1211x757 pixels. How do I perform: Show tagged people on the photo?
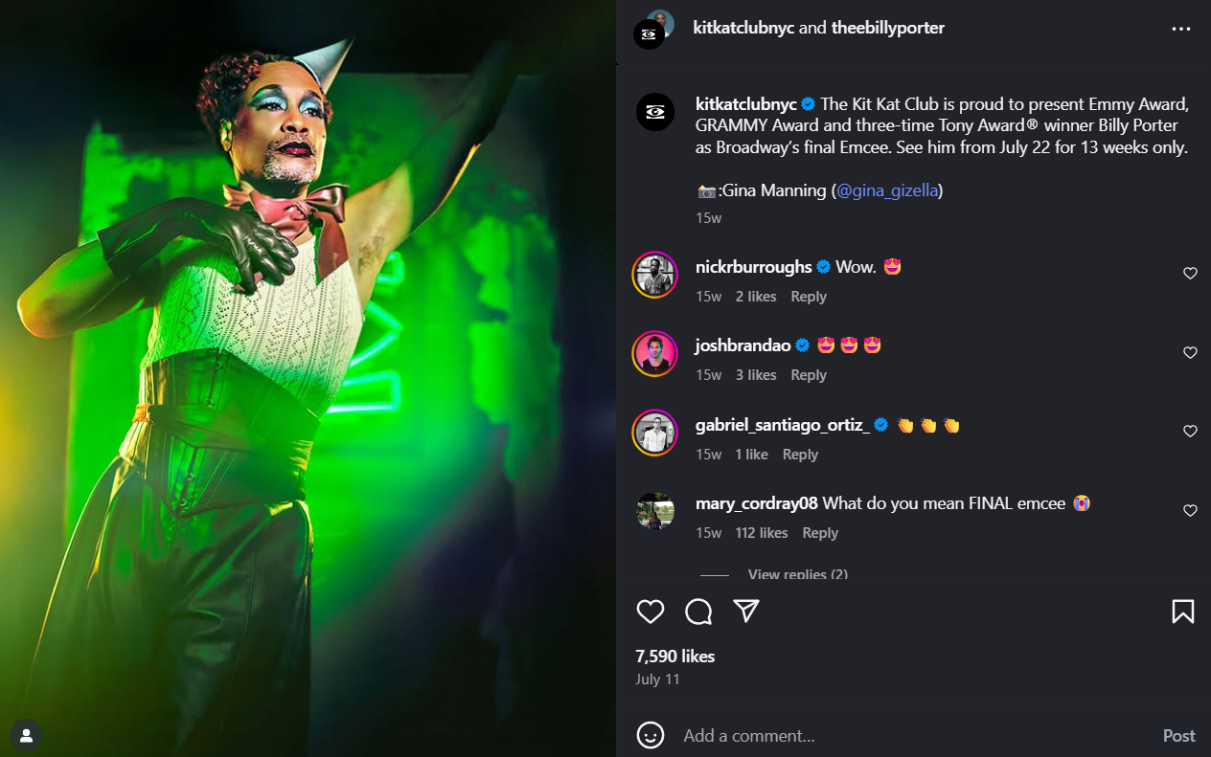tap(26, 736)
